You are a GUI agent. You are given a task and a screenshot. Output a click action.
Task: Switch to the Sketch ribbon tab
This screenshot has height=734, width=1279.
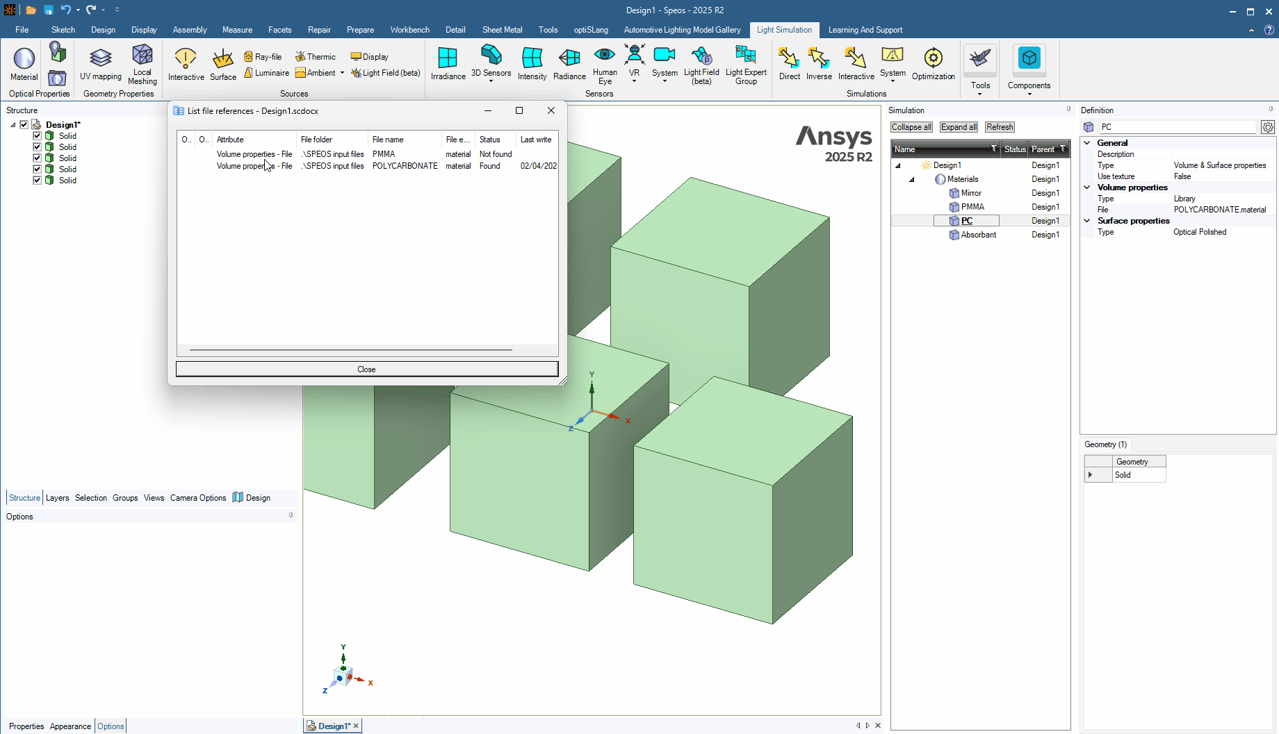click(63, 30)
